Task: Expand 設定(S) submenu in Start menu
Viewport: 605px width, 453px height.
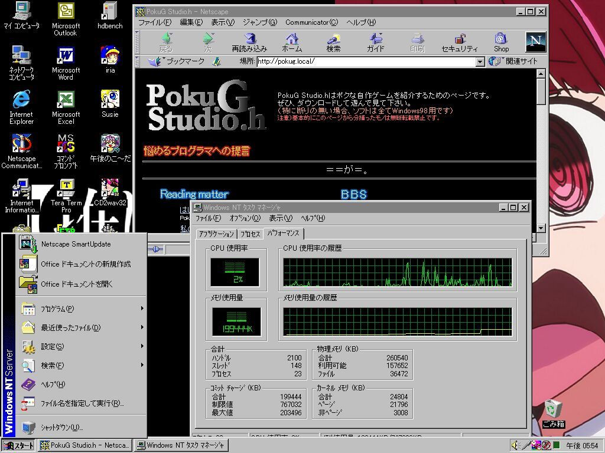Action: coord(82,346)
